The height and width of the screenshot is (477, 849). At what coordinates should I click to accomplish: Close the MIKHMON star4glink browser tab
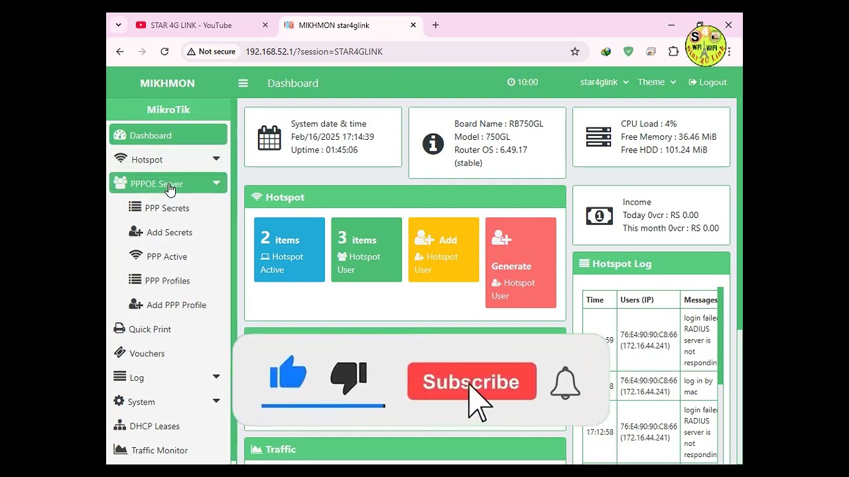point(413,25)
